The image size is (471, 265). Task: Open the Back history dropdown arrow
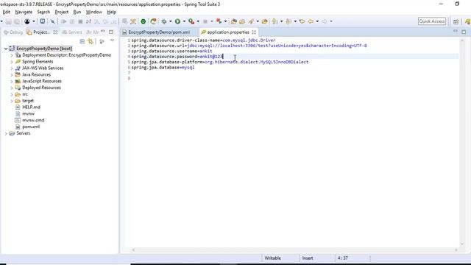317,21
